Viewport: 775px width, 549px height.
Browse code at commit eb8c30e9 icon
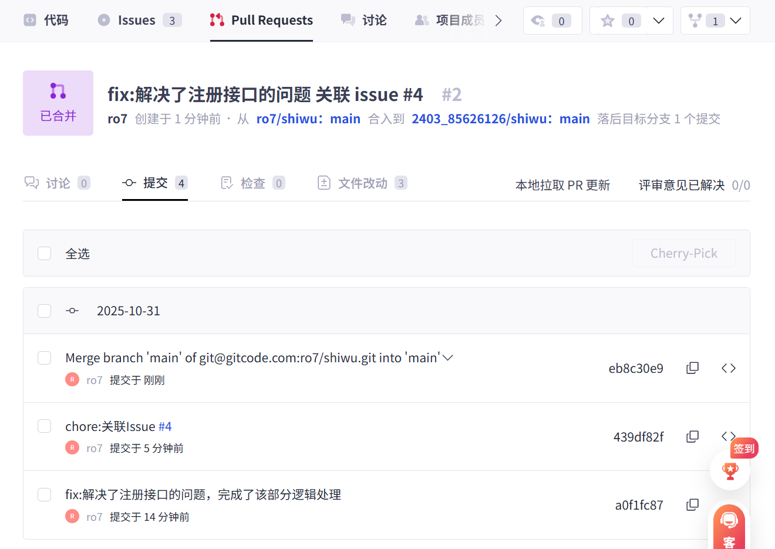point(729,368)
